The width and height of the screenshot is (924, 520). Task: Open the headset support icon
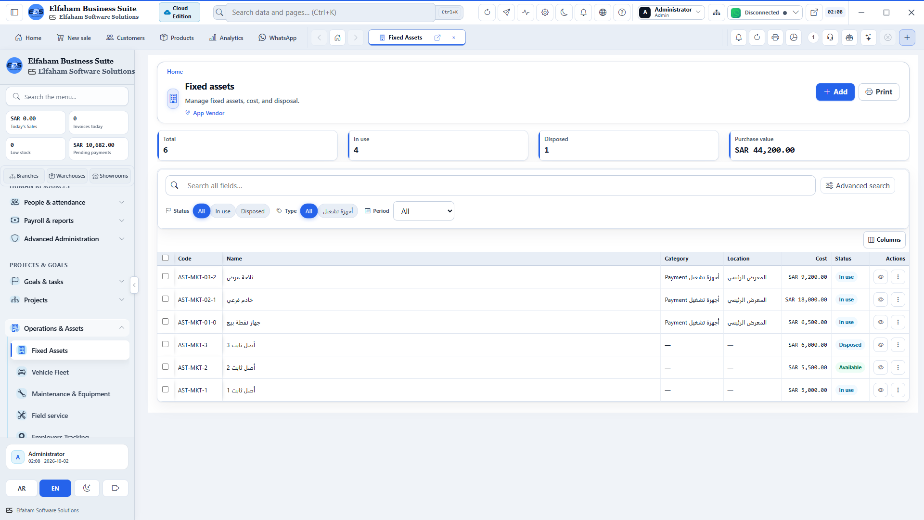click(x=830, y=38)
